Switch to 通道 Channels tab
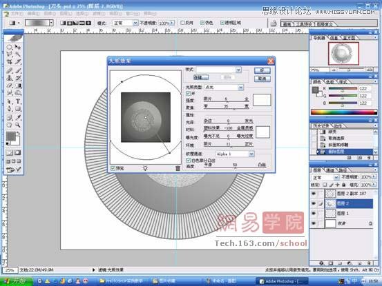Screen dimensions: 382x286 (330, 170)
